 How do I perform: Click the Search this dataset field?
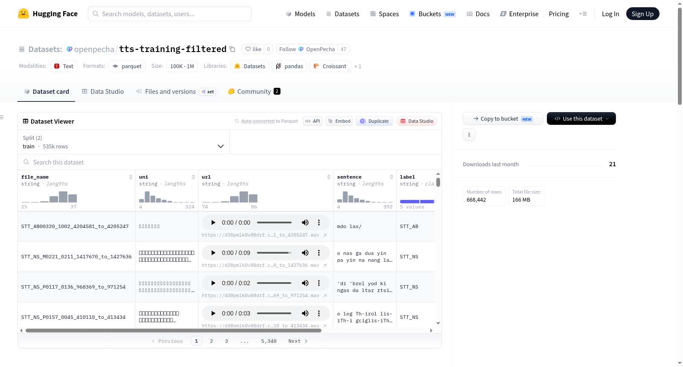[x=230, y=162]
